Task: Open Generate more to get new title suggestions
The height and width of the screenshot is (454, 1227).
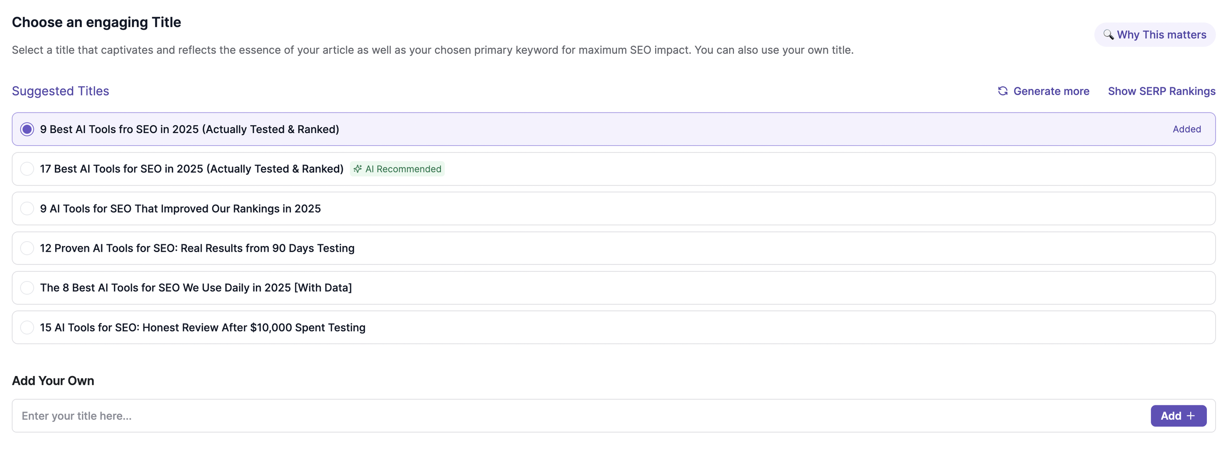Action: 1051,91
